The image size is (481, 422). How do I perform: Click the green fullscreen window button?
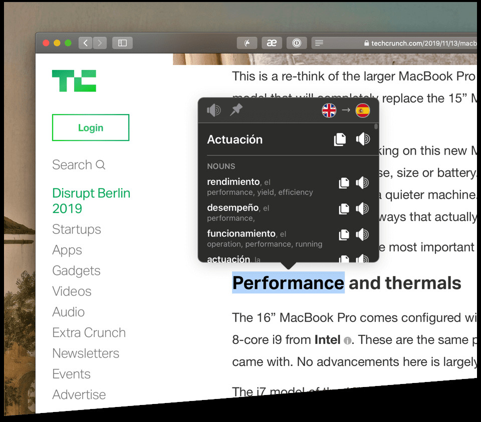68,43
